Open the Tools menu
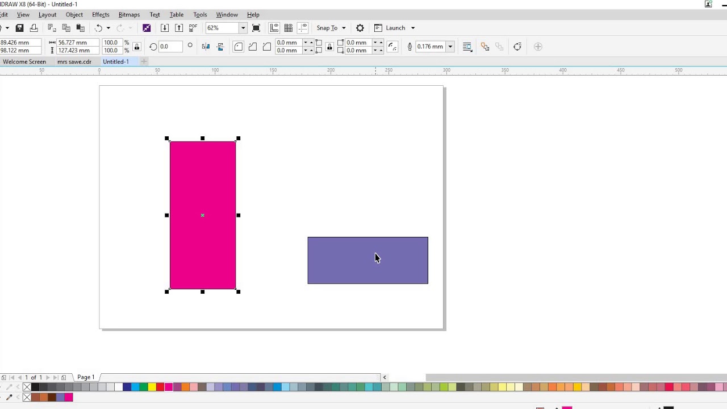Viewport: 727px width, 409px height. click(x=200, y=14)
